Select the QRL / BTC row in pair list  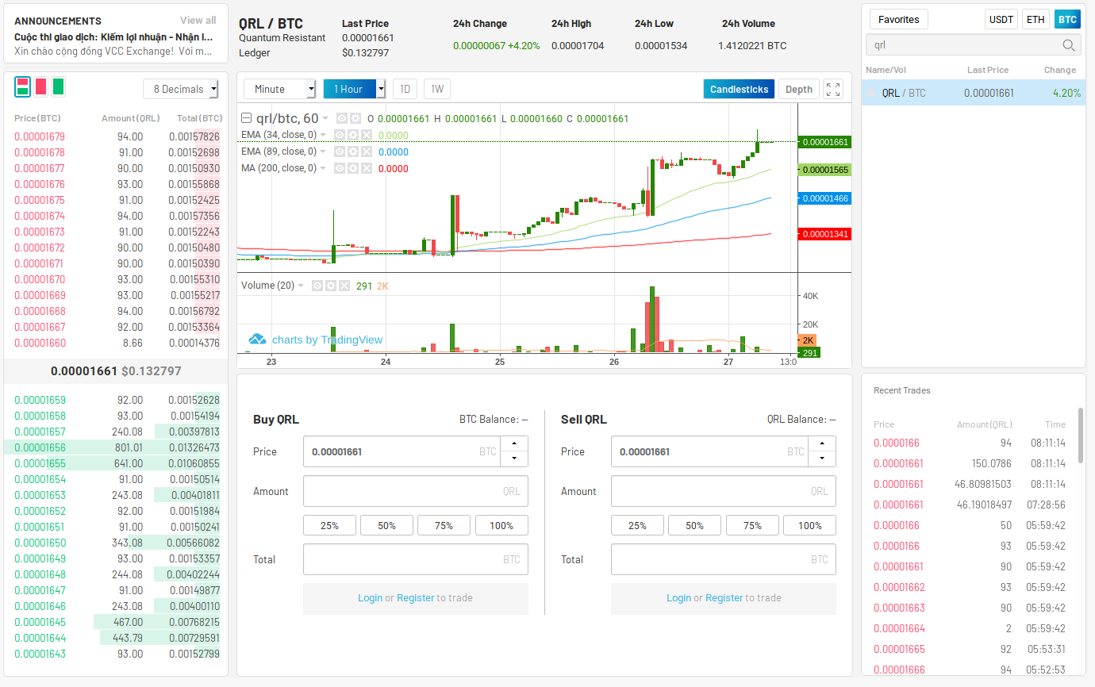tap(974, 93)
